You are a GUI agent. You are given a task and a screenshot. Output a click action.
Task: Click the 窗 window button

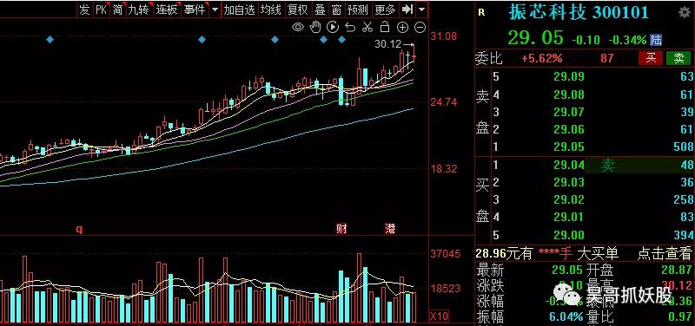[x=336, y=10]
